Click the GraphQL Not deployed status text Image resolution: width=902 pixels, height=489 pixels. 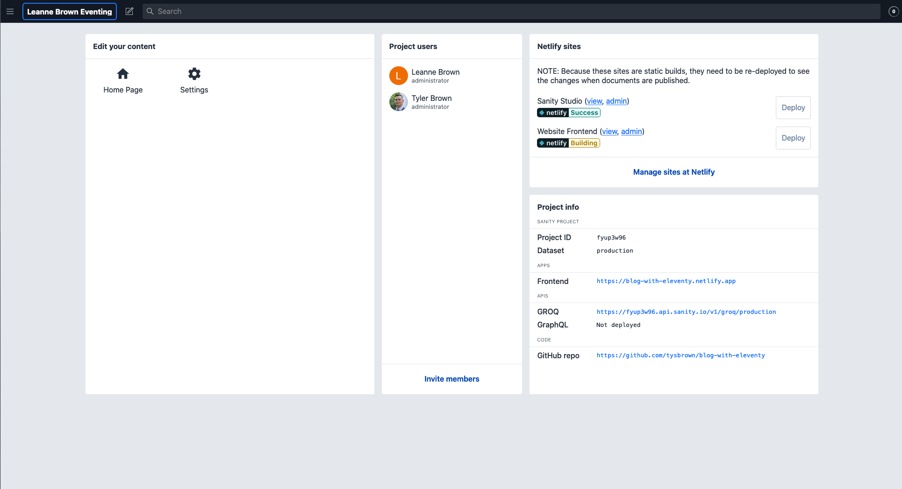[x=618, y=325]
